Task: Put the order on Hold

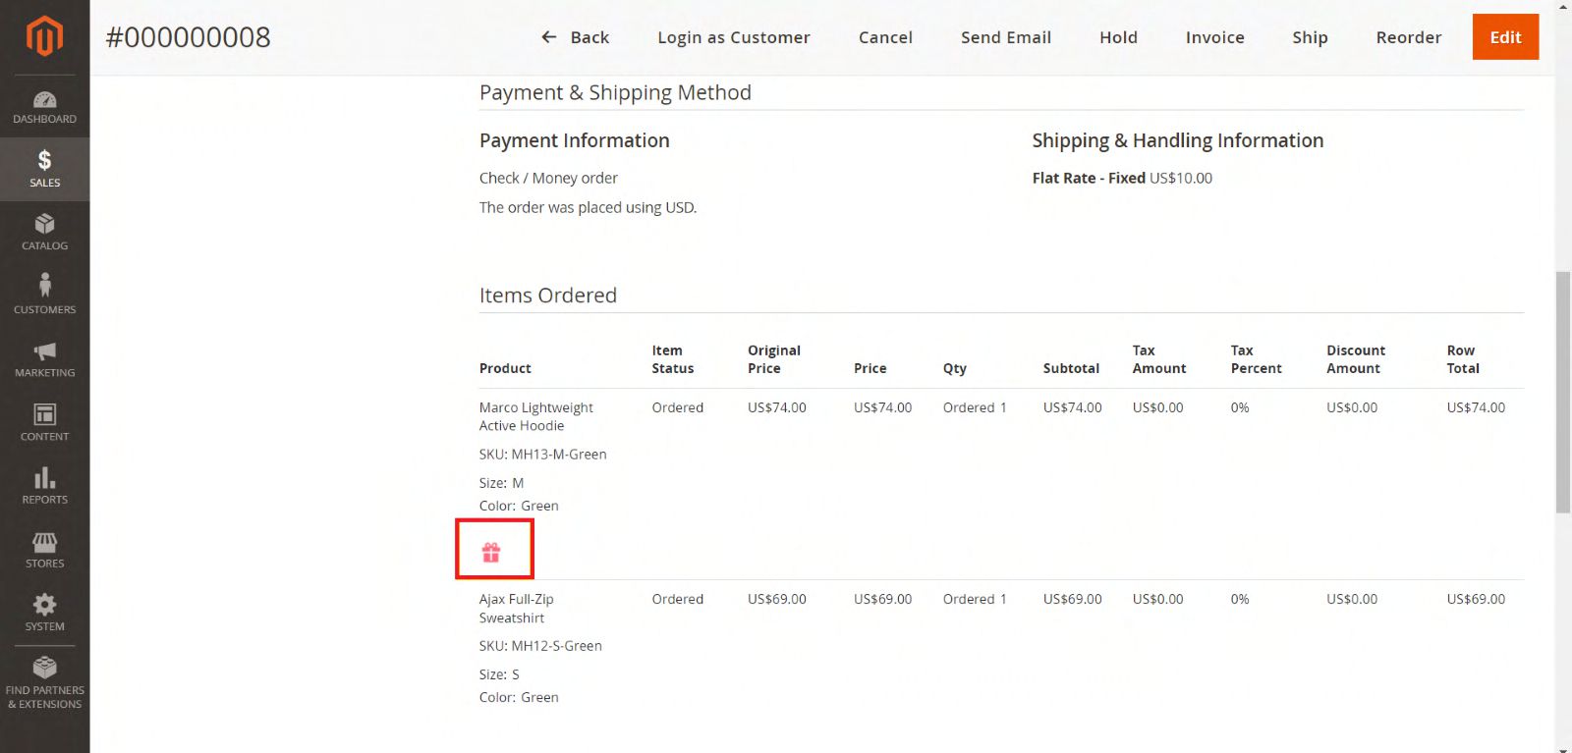Action: [x=1118, y=37]
